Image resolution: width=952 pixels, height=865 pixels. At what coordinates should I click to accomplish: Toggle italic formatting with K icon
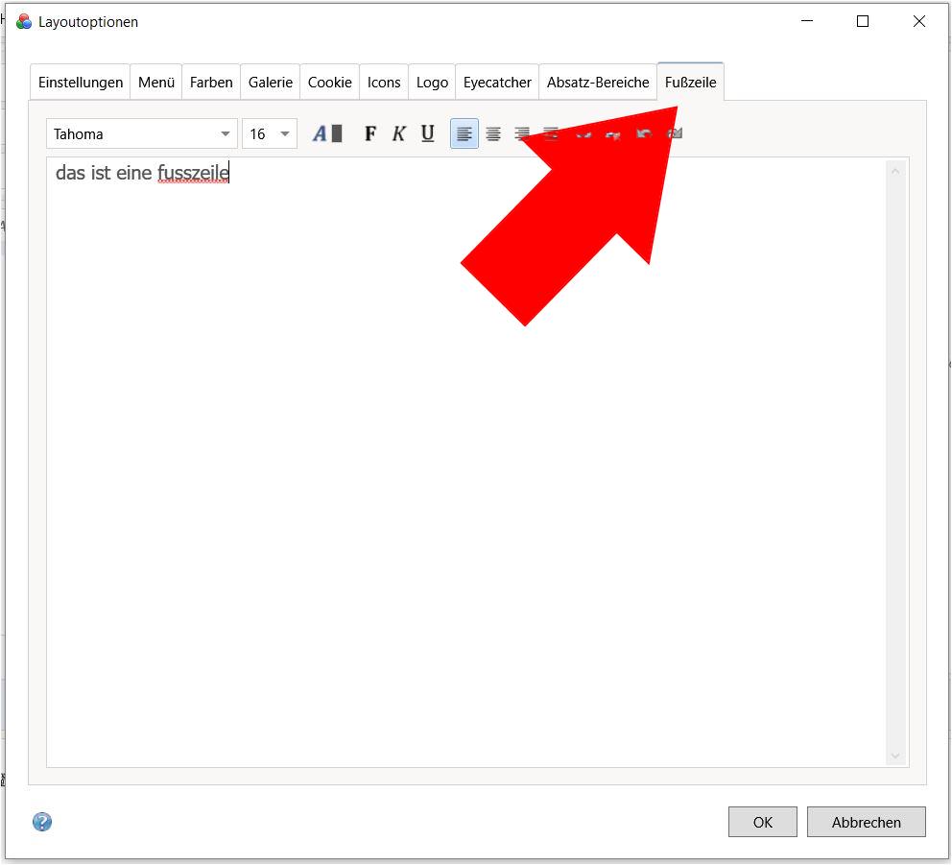tap(399, 133)
